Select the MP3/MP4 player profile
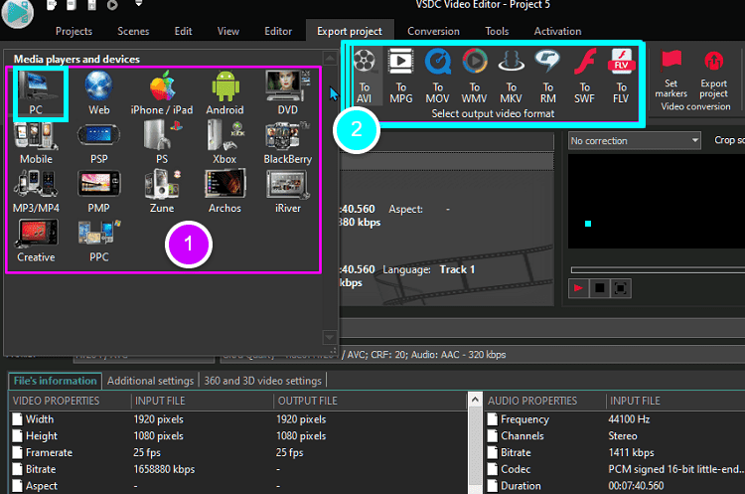Image resolution: width=745 pixels, height=494 pixels. click(x=36, y=192)
